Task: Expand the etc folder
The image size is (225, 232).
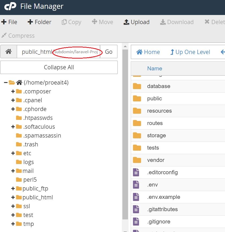Action: pos(13,153)
